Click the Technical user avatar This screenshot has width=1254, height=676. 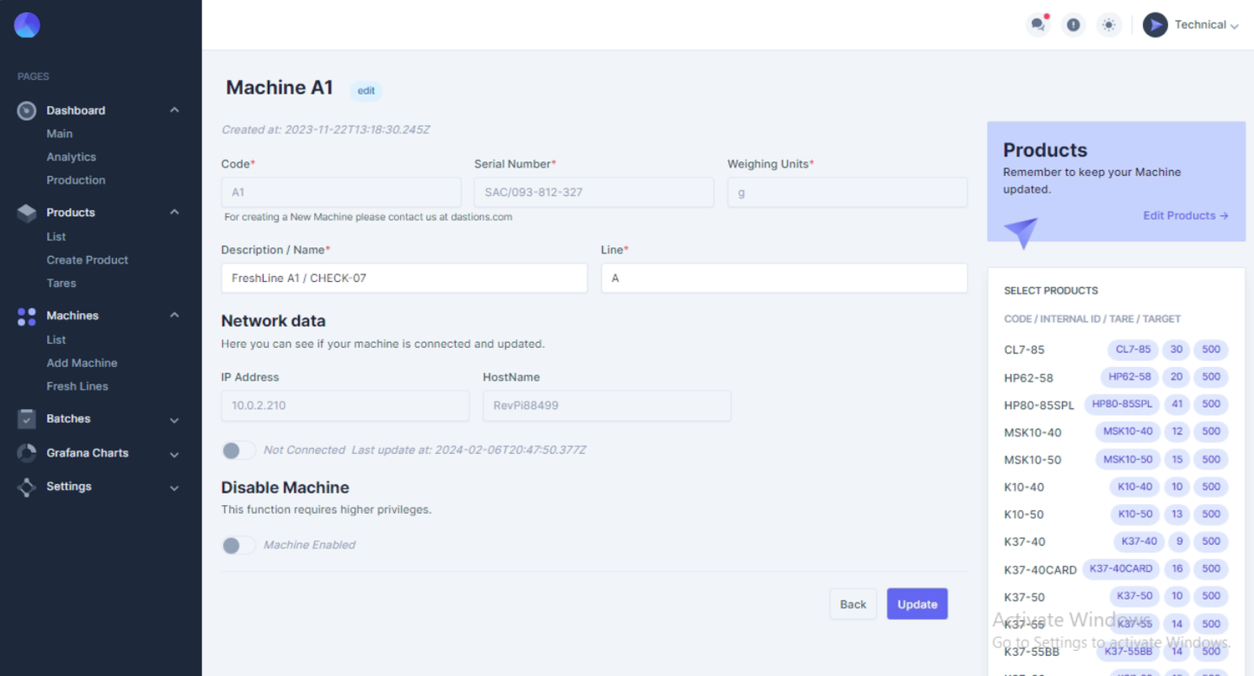1155,25
